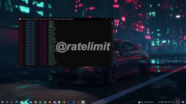
Task: Minimize the console window
Action: (x=102, y=19)
